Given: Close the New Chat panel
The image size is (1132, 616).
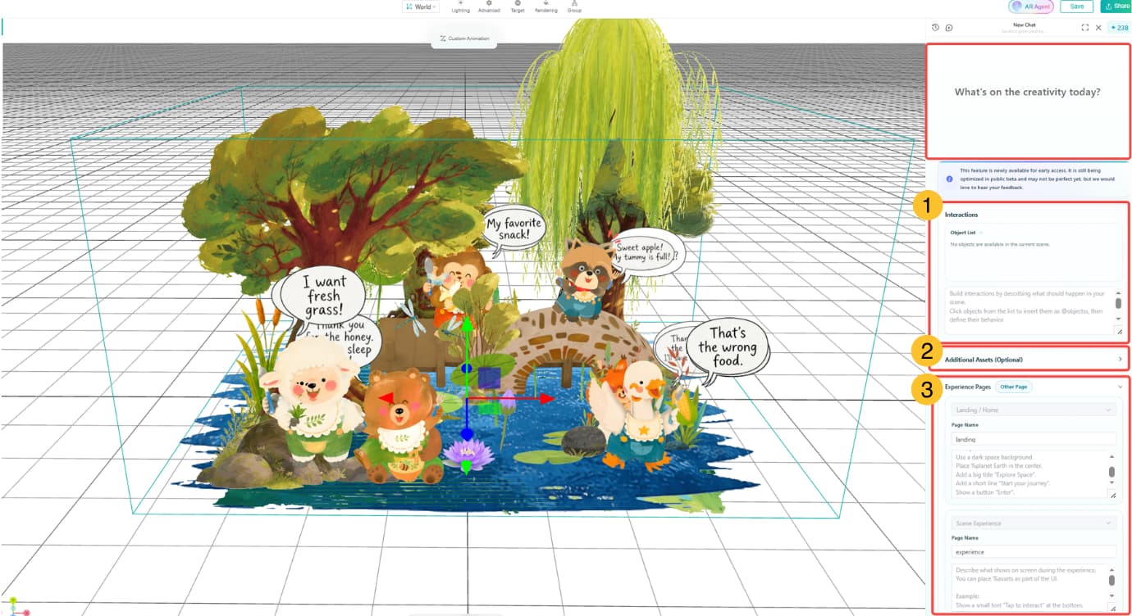Looking at the screenshot, I should tap(1098, 27).
